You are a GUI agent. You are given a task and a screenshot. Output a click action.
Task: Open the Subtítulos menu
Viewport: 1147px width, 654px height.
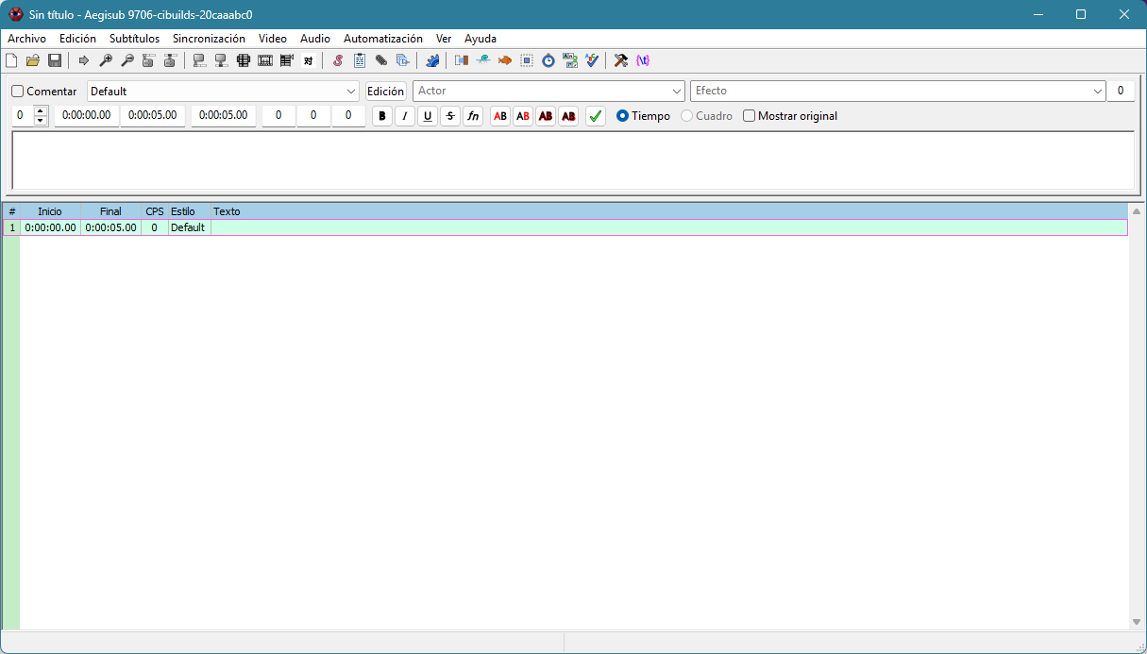point(134,39)
